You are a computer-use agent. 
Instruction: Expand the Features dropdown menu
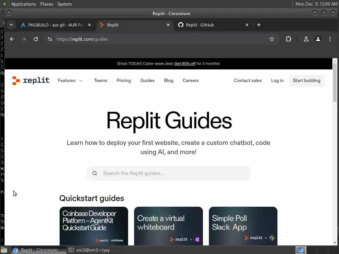tap(70, 81)
